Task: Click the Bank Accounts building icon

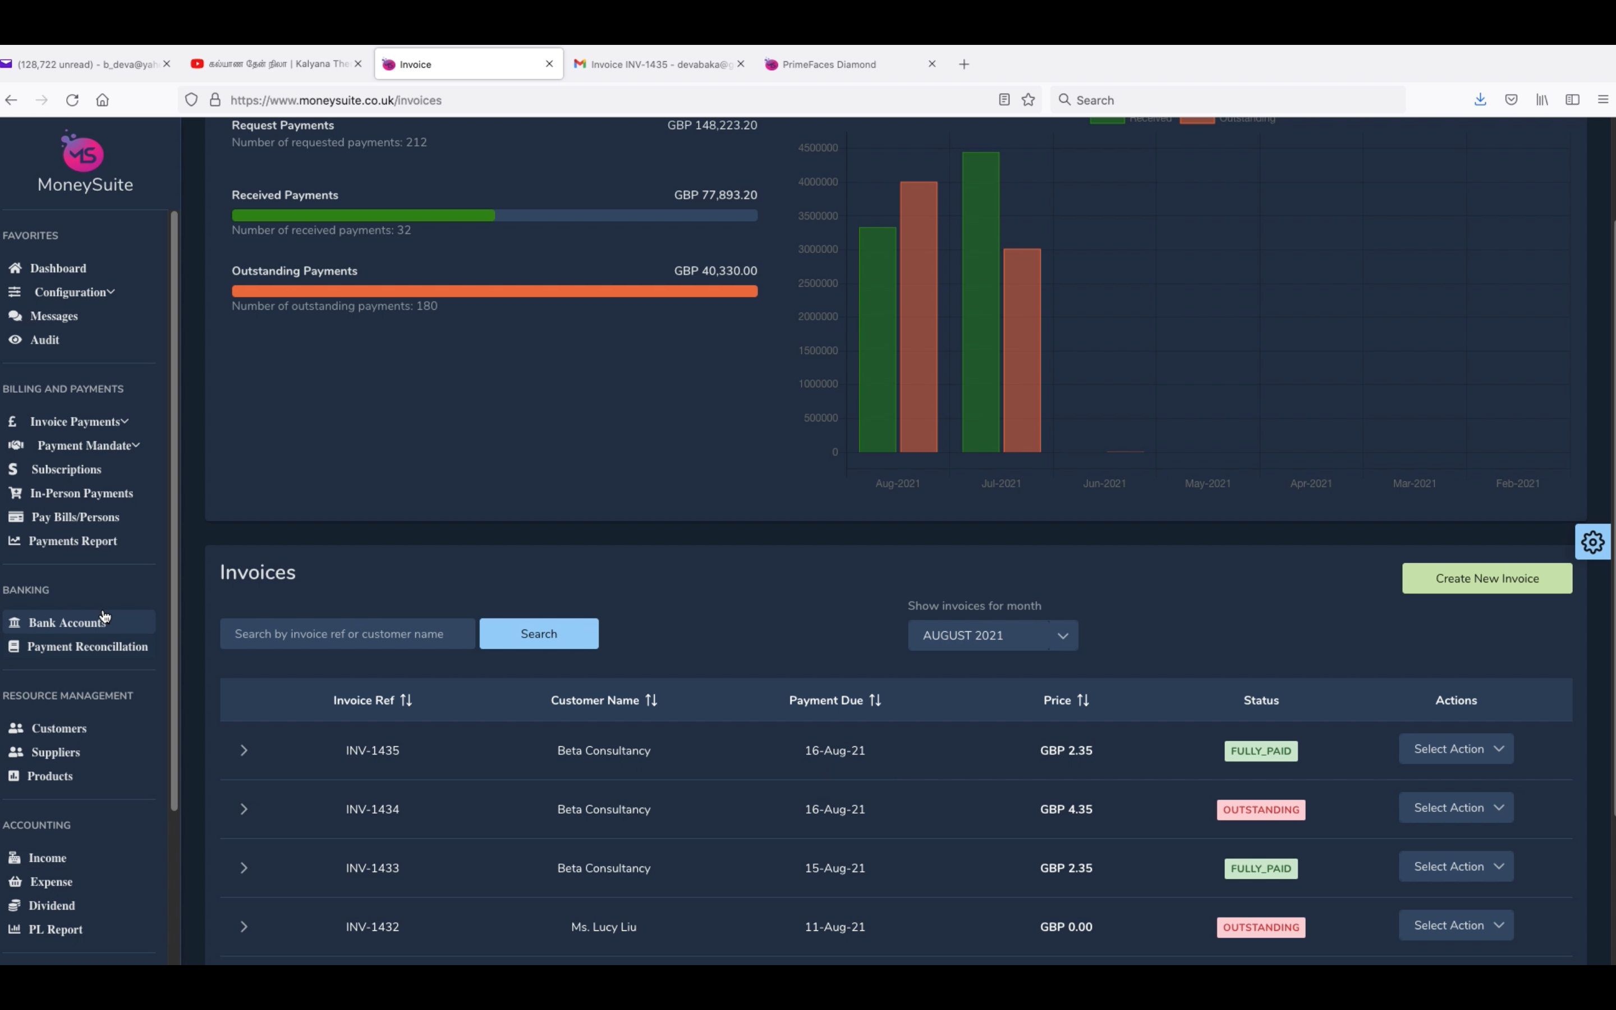Action: click(14, 622)
